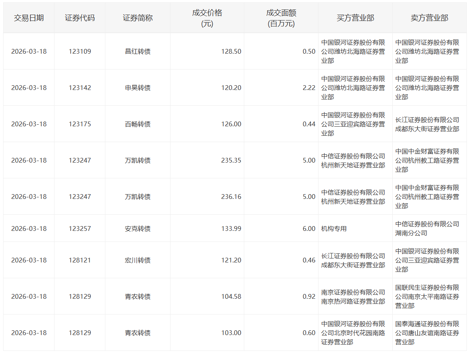Click price value 133.99
Viewport: 470px width, 354px height.
coord(231,229)
